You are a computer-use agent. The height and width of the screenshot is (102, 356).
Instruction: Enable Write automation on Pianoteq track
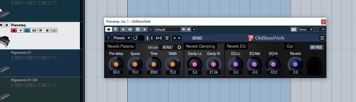pyautogui.click(x=47, y=30)
